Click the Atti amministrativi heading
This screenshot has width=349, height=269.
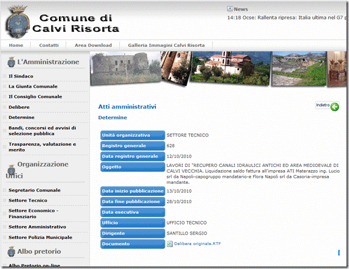click(127, 106)
